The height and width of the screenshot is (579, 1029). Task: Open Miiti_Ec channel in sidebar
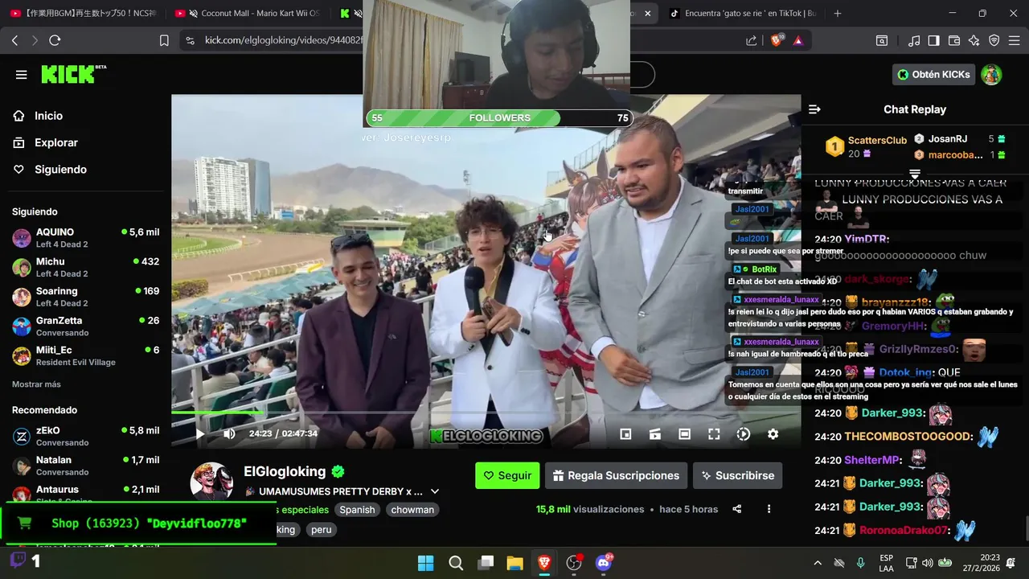tap(85, 355)
